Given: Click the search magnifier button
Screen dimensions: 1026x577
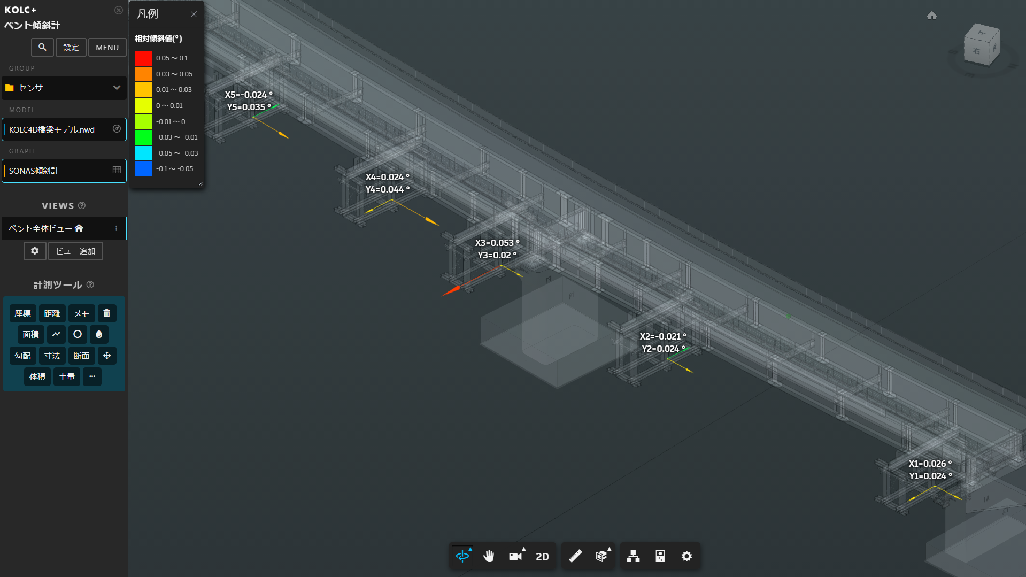Looking at the screenshot, I should 42,48.
